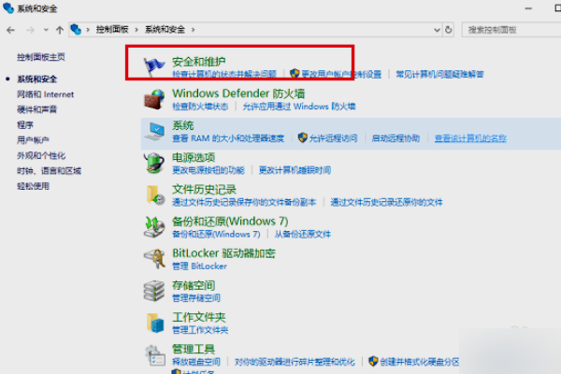Screen dimensions: 561x374
Task: Refresh the control panel address bar
Action: click(x=448, y=30)
